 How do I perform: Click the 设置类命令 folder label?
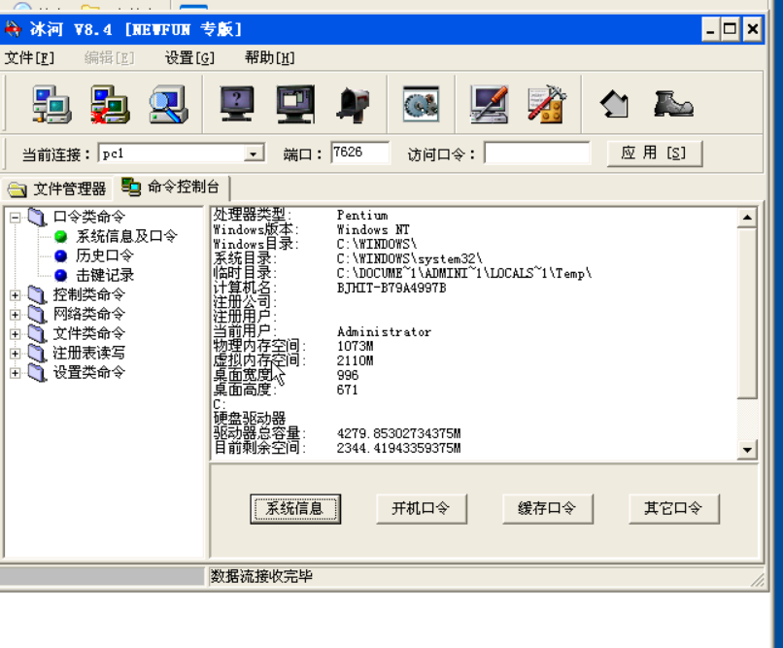tap(88, 372)
